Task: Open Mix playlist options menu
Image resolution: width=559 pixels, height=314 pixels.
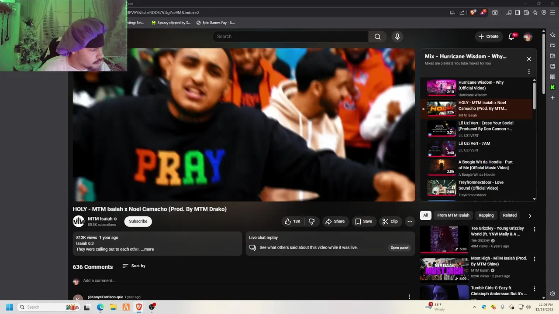Action: 529,72
